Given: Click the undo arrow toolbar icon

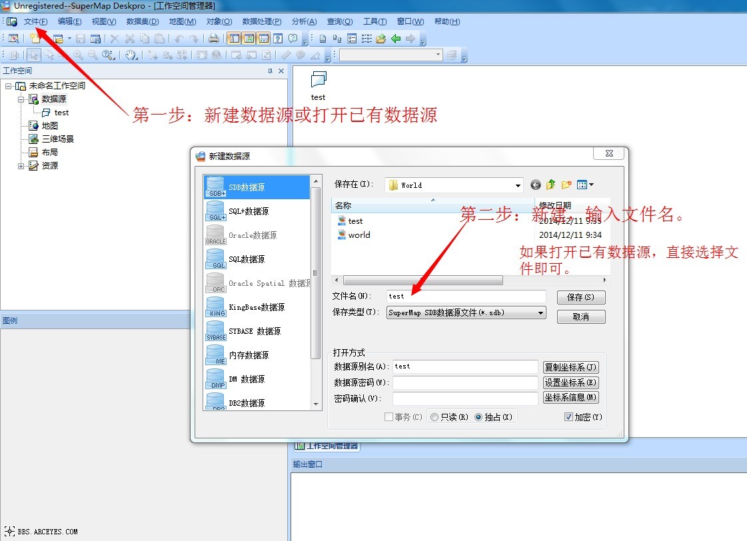Looking at the screenshot, I should (x=179, y=39).
